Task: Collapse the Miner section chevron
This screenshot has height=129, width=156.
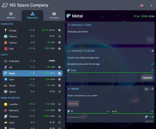Action: pyautogui.click(x=69, y=89)
